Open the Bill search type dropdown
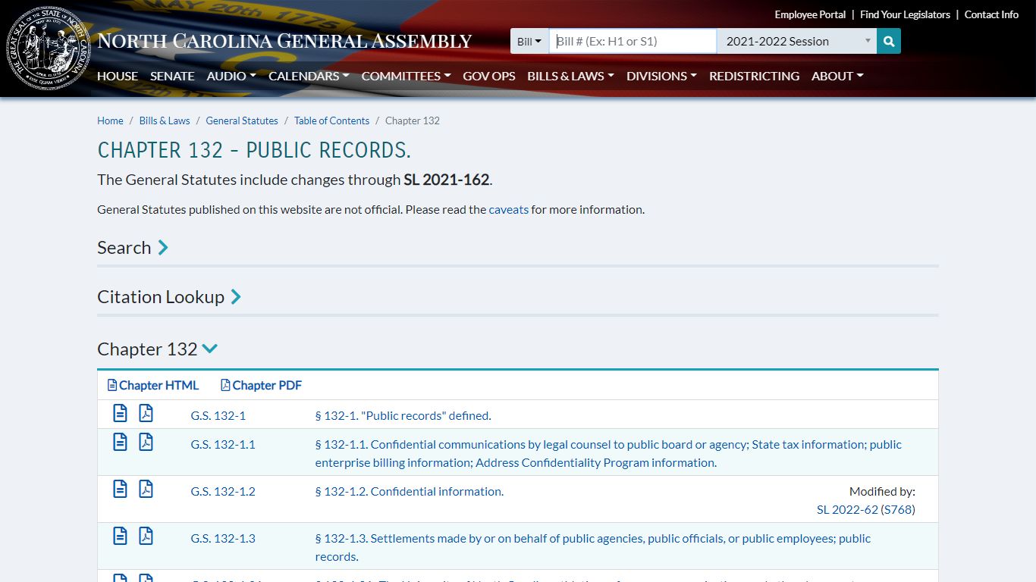1036x582 pixels. point(529,41)
